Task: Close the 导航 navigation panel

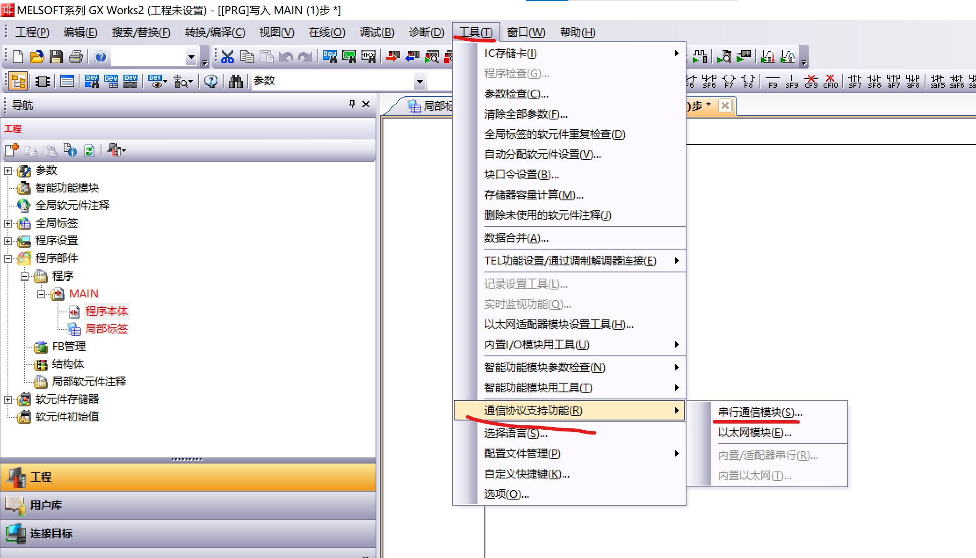Action: click(x=366, y=104)
